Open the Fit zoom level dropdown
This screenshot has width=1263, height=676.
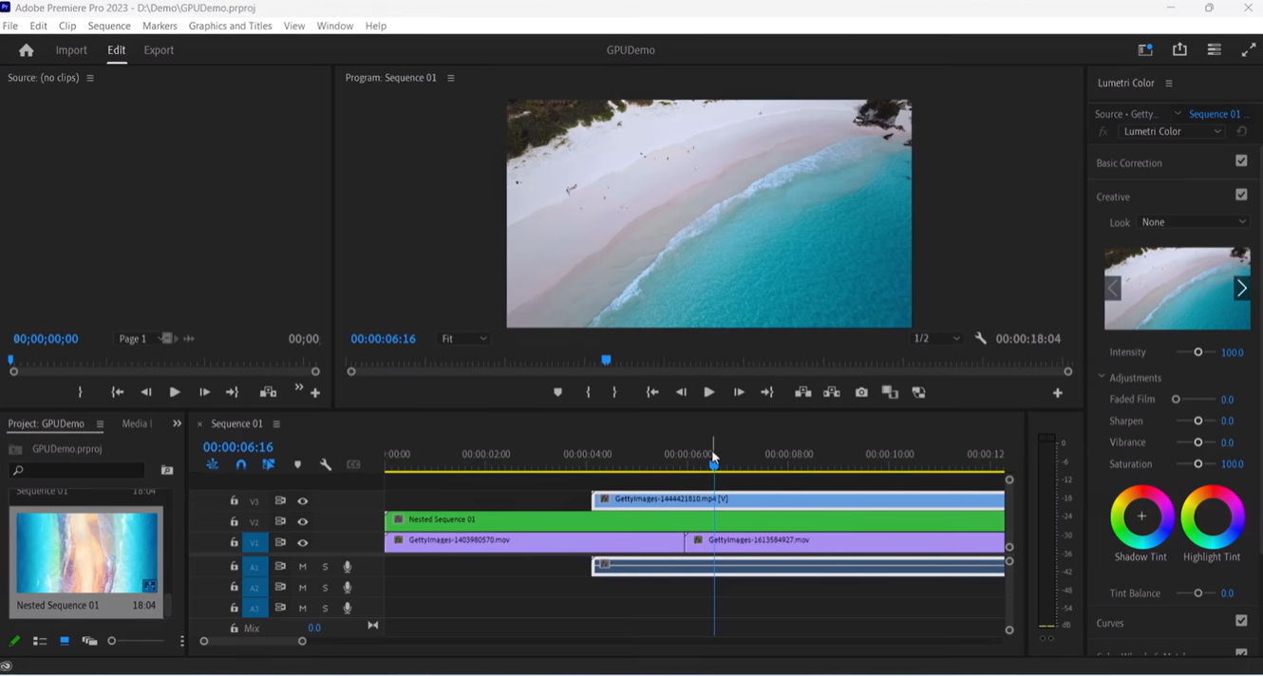click(464, 339)
